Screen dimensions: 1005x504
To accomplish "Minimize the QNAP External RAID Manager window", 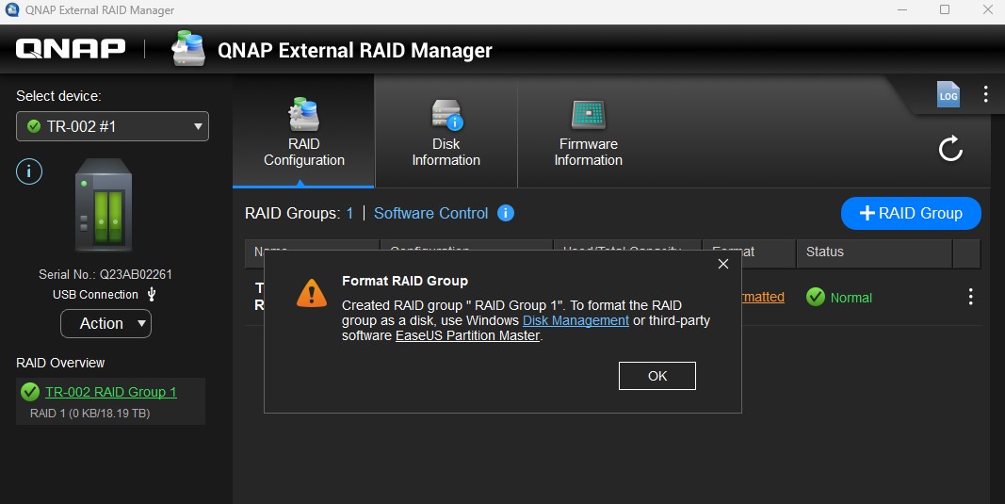I will click(902, 9).
